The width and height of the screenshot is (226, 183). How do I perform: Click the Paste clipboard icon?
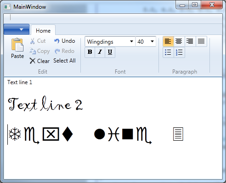[x=17, y=45]
